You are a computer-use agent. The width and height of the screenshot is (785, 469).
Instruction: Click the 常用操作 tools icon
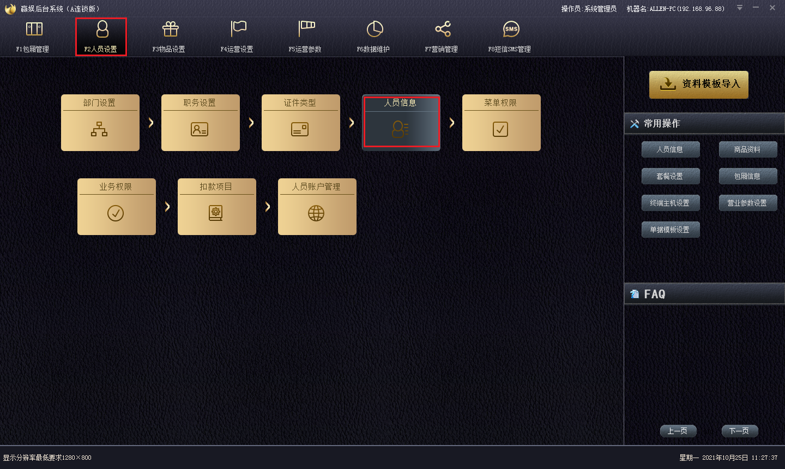(x=635, y=124)
